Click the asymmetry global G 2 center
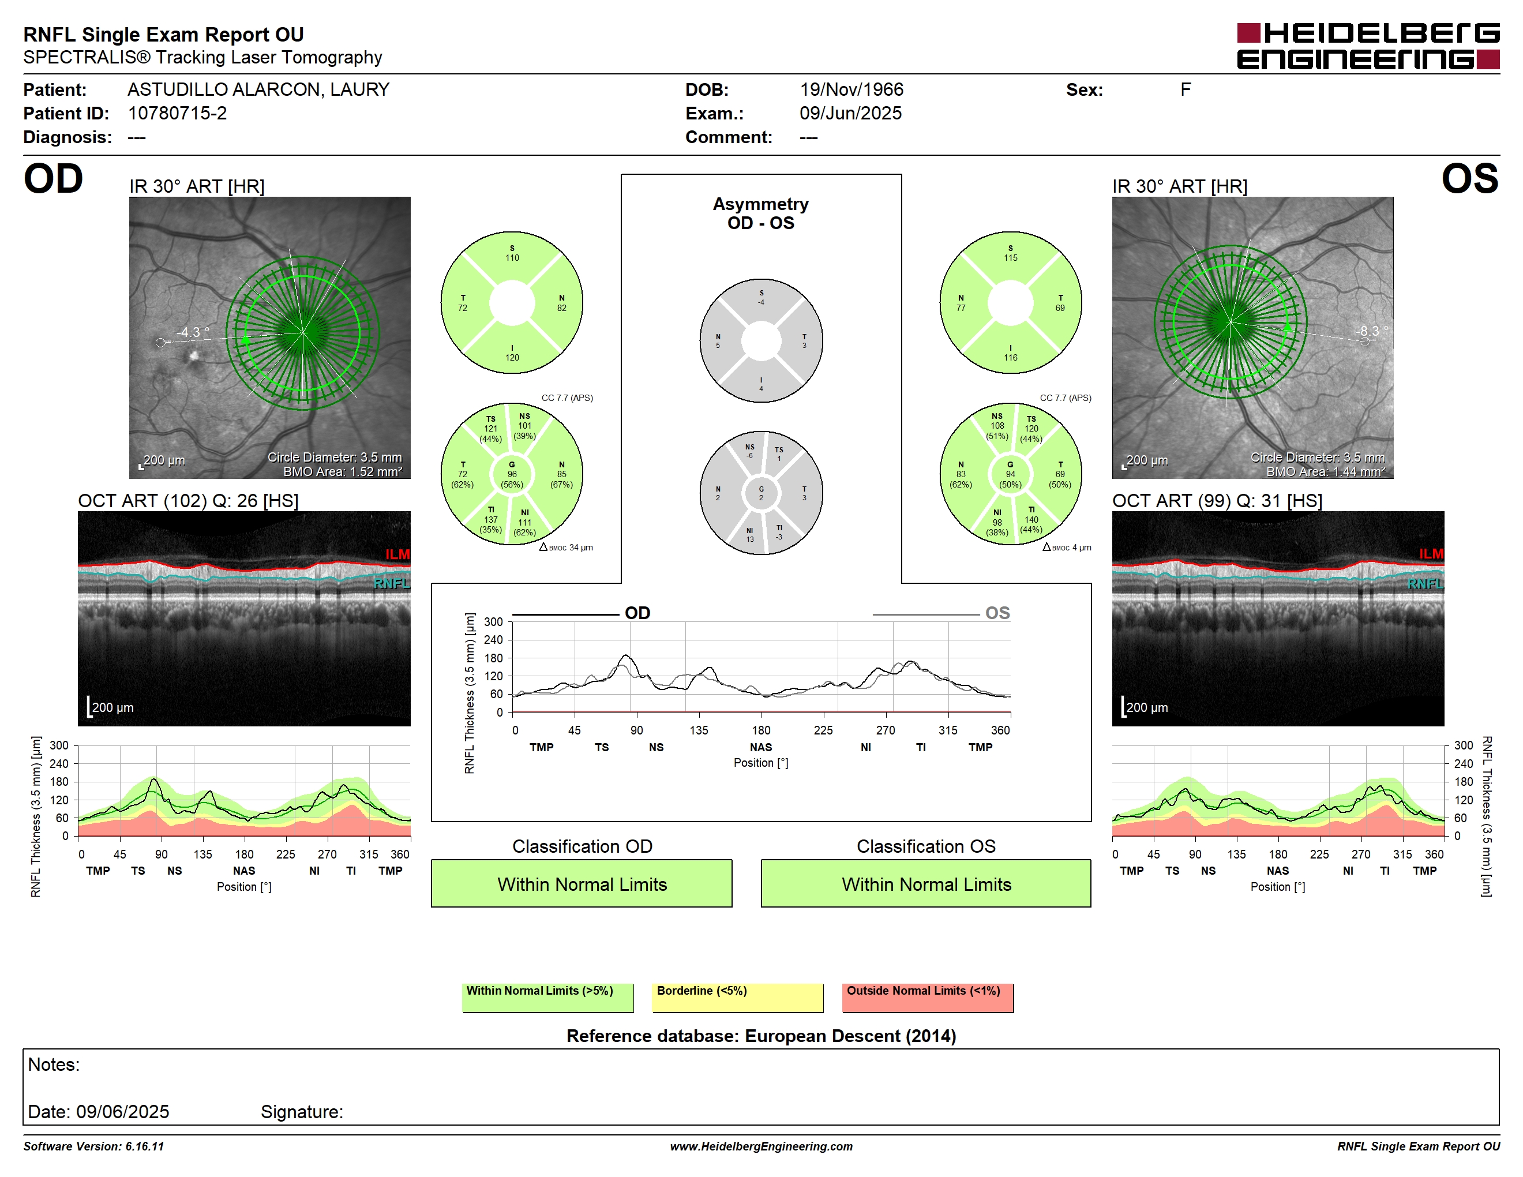The image size is (1523, 1177). (761, 493)
